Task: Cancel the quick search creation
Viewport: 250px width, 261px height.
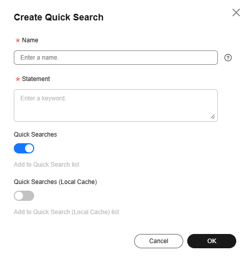Action: (159, 241)
